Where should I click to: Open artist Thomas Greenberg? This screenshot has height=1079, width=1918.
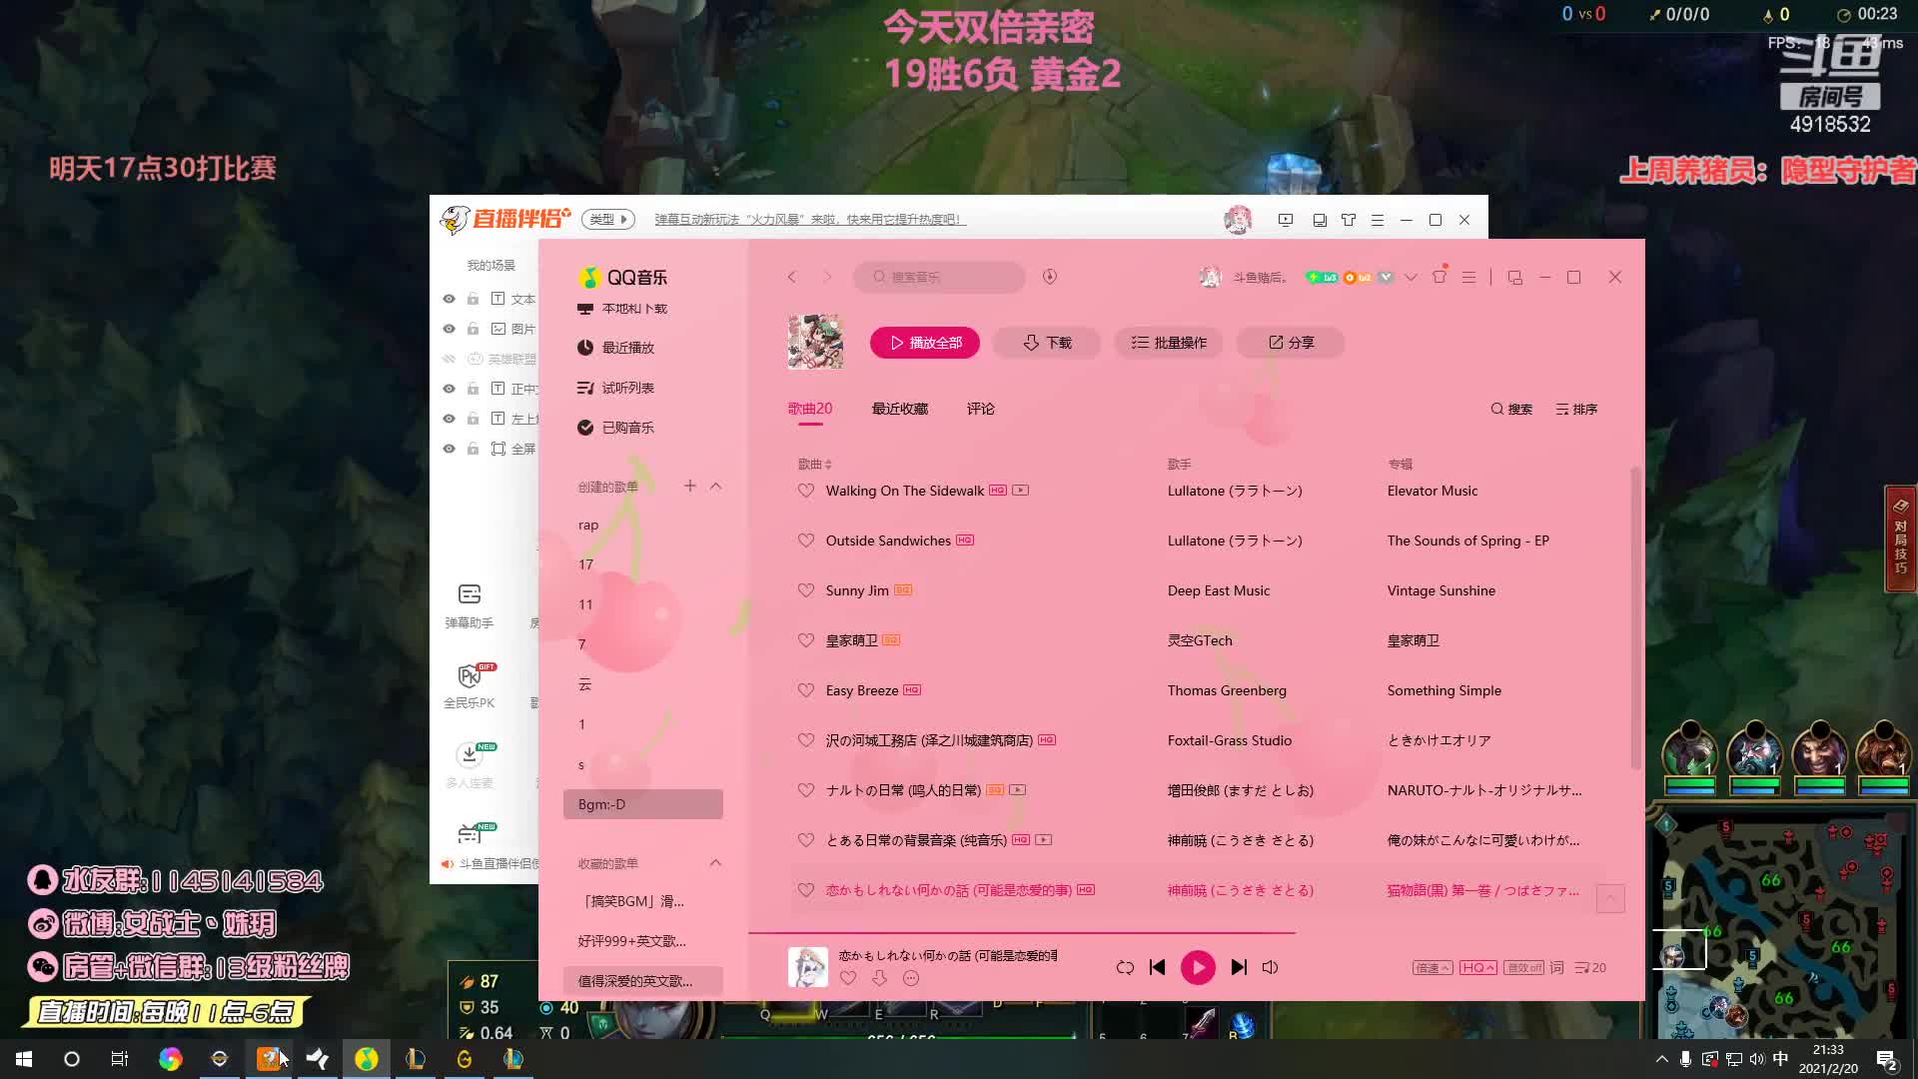(1227, 690)
